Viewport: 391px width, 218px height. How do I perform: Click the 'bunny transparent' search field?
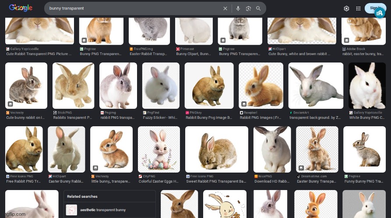pos(131,8)
